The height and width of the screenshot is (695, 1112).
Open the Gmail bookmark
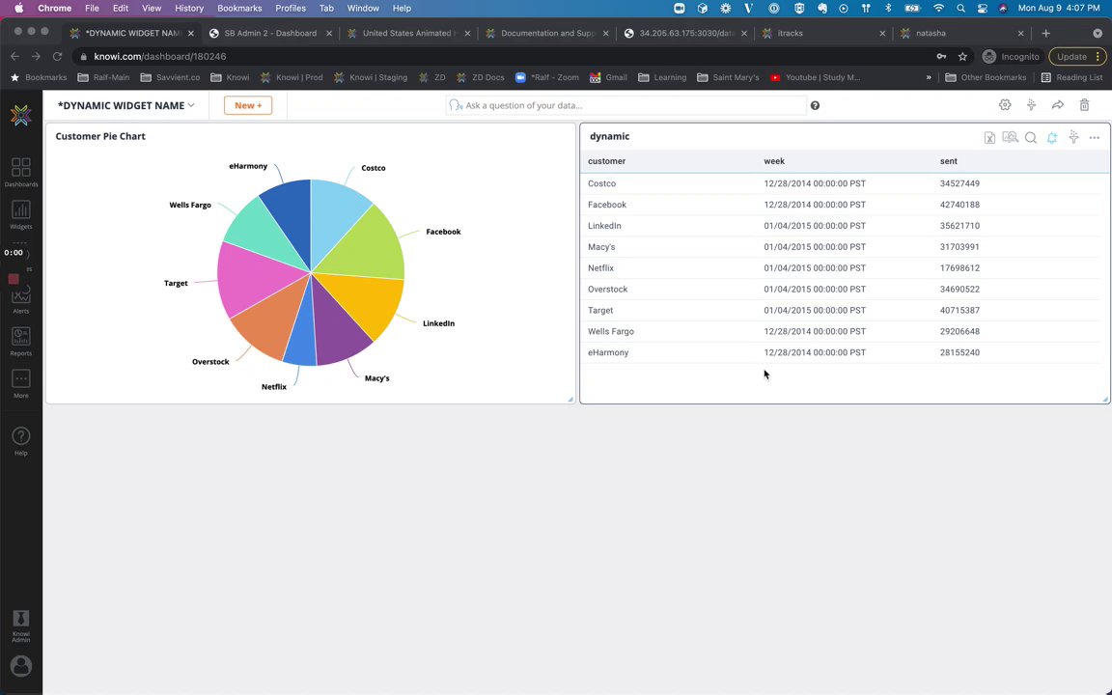click(x=608, y=77)
